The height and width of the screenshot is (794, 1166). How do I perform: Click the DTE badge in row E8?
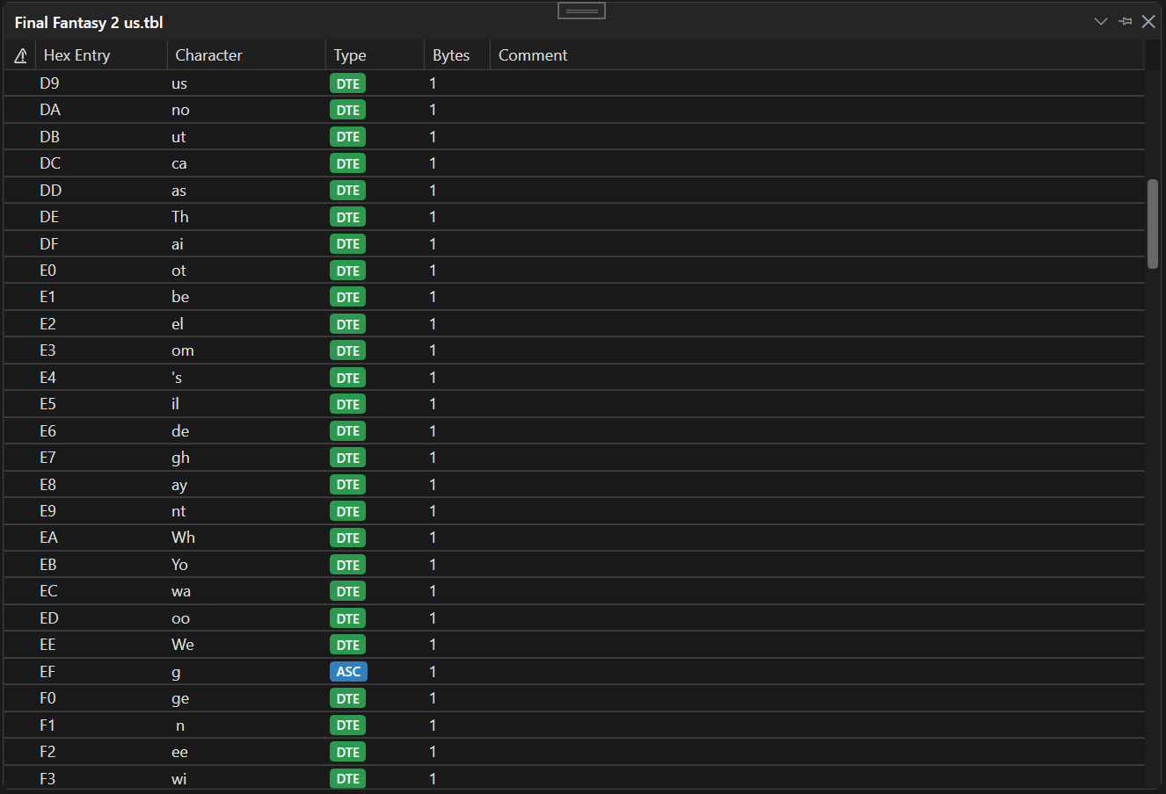coord(348,485)
